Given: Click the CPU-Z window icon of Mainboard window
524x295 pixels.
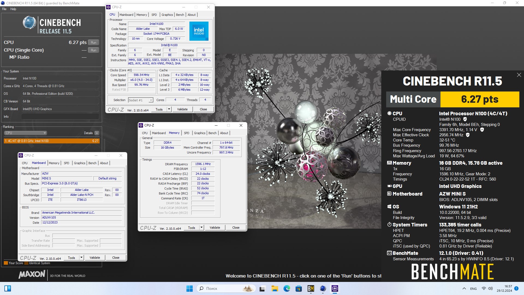Looking at the screenshot, I should (21, 155).
